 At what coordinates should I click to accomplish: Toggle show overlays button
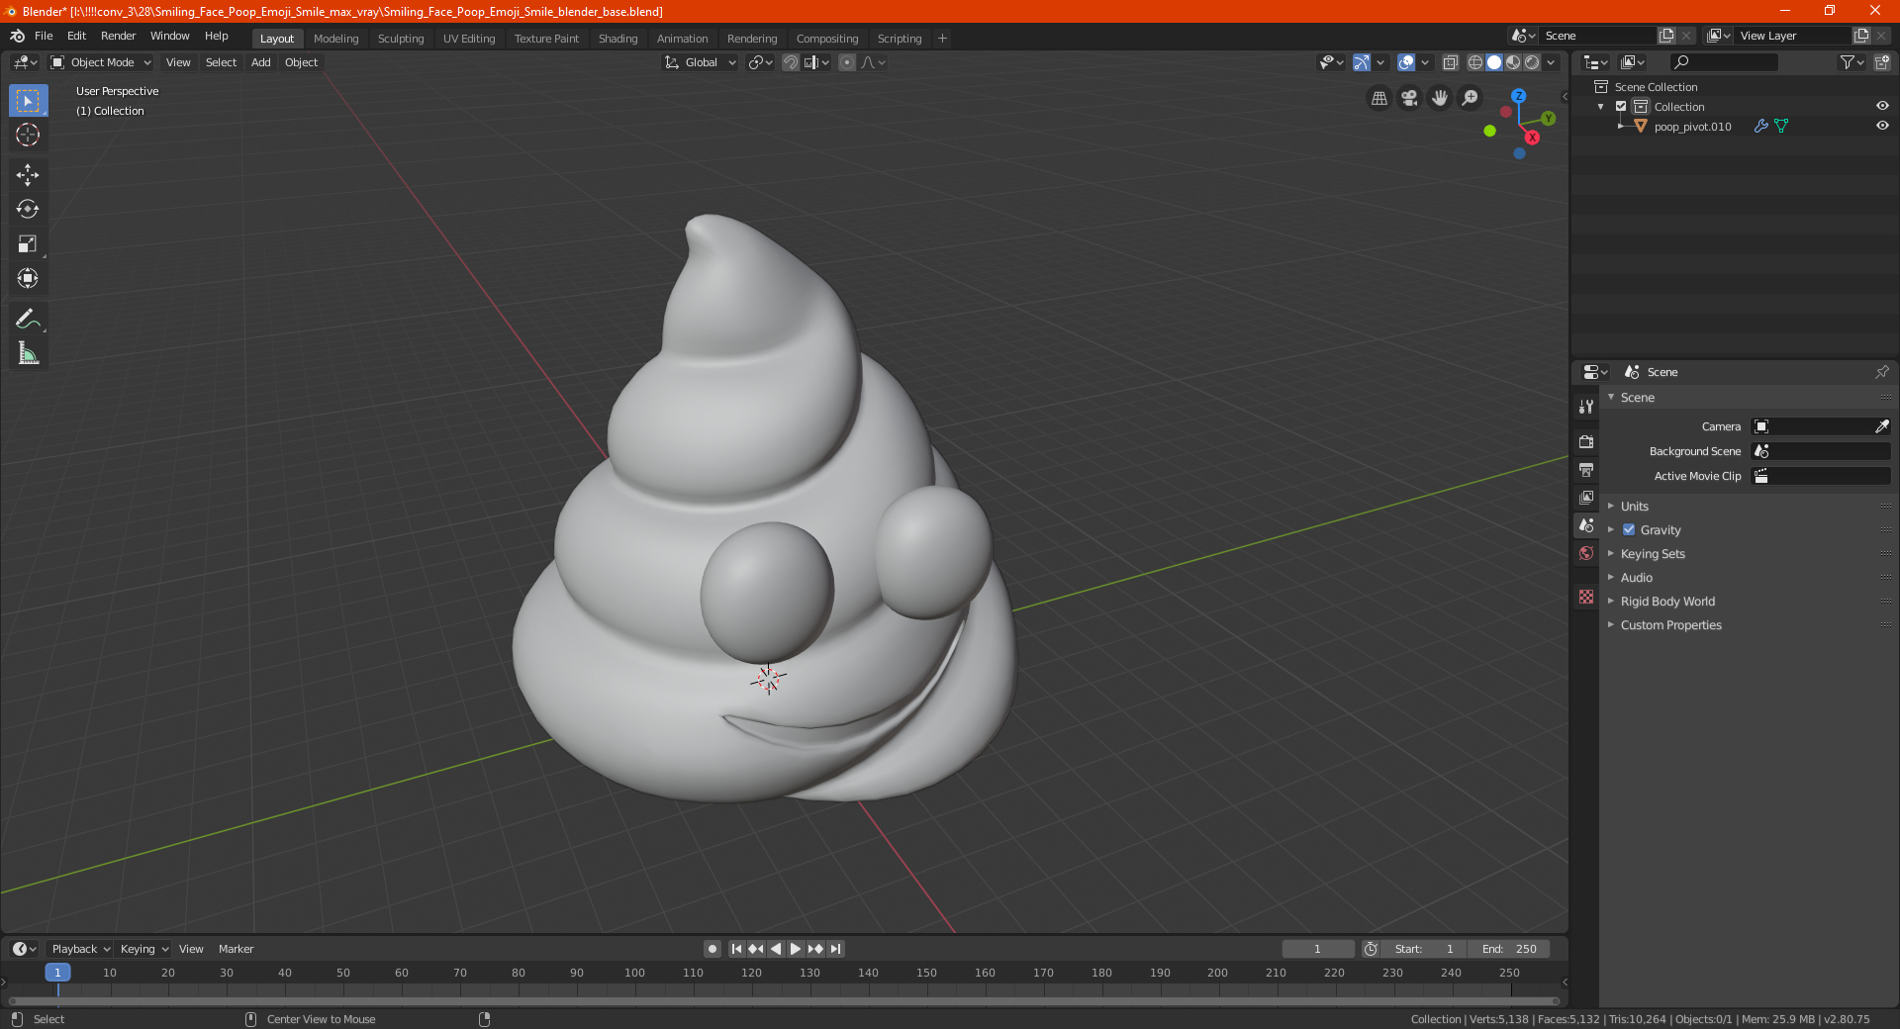pyautogui.click(x=1405, y=62)
